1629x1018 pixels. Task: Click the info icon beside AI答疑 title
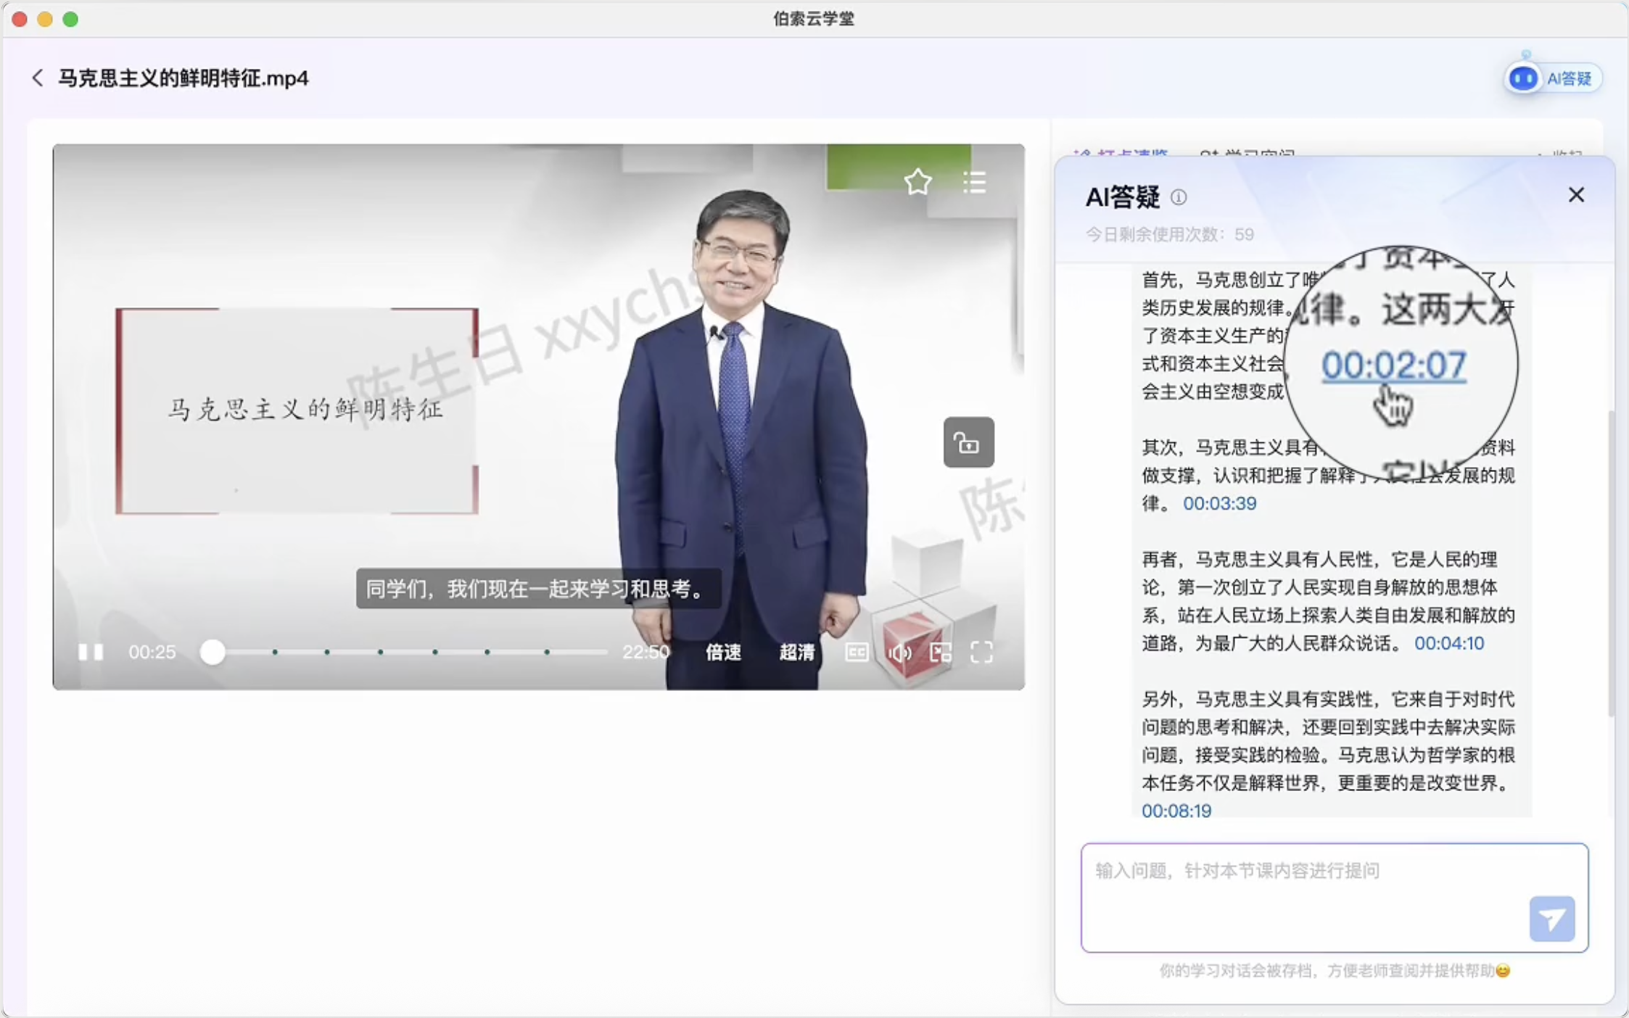pos(1179,197)
